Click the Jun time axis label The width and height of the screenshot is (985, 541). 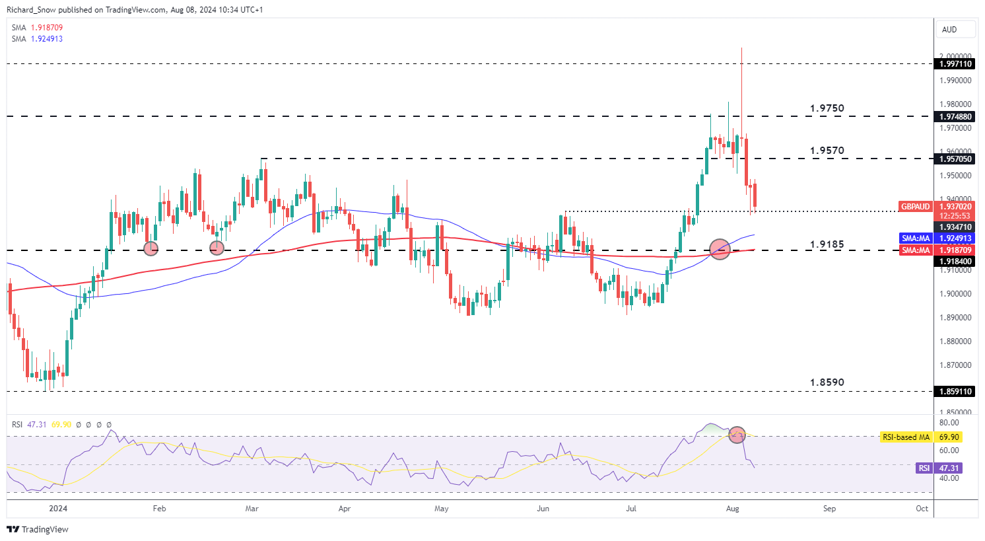tap(543, 509)
